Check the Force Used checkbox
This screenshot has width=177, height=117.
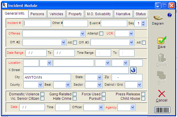(x=103, y=94)
